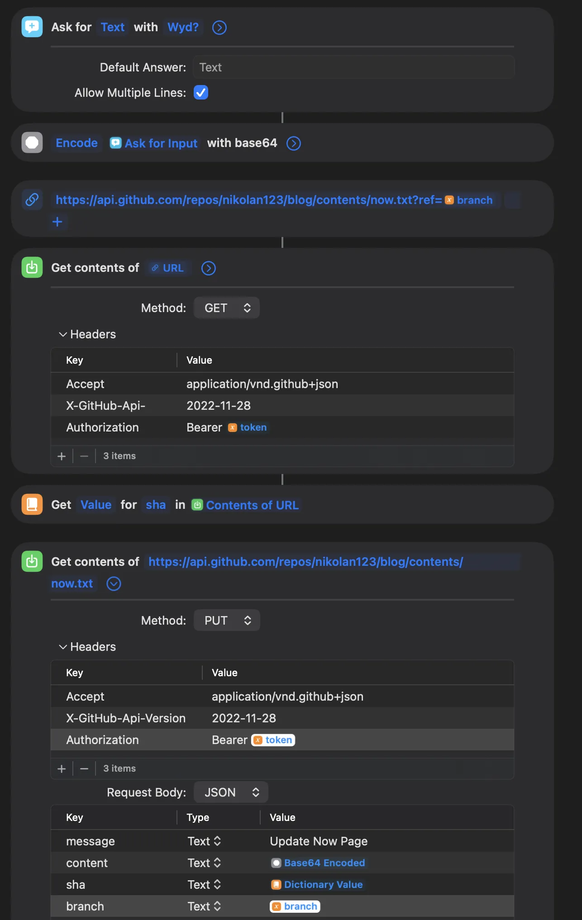The width and height of the screenshot is (582, 920).
Task: Click the URL action link icon
Action: 32,199
